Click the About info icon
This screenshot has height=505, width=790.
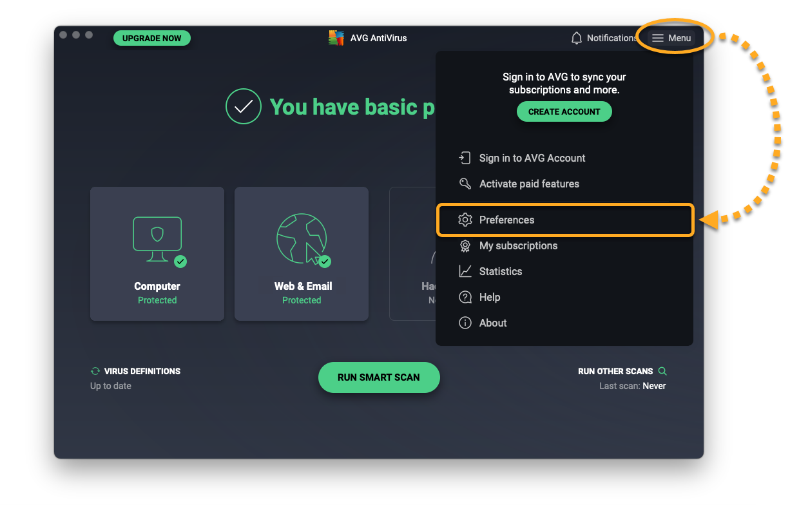point(465,323)
